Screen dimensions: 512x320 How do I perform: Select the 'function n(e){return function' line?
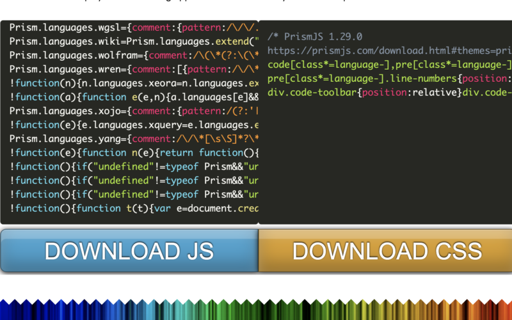tap(134, 153)
